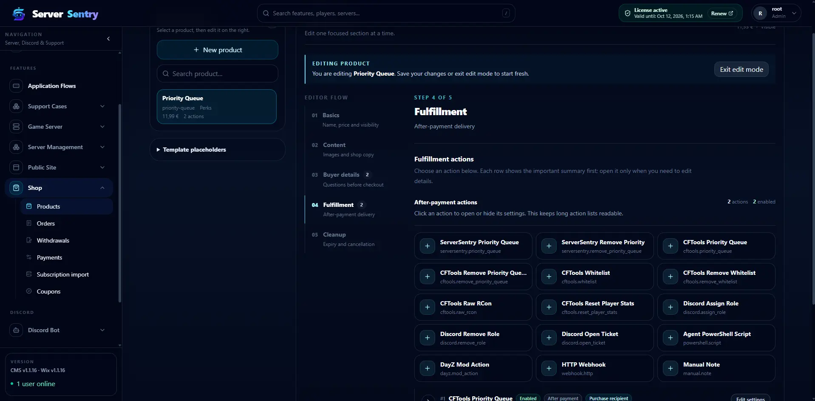This screenshot has width=815, height=401.
Task: Select the Priority Queue product card
Action: (x=217, y=107)
